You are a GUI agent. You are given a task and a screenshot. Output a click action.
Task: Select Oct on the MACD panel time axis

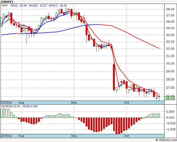click(x=127, y=136)
